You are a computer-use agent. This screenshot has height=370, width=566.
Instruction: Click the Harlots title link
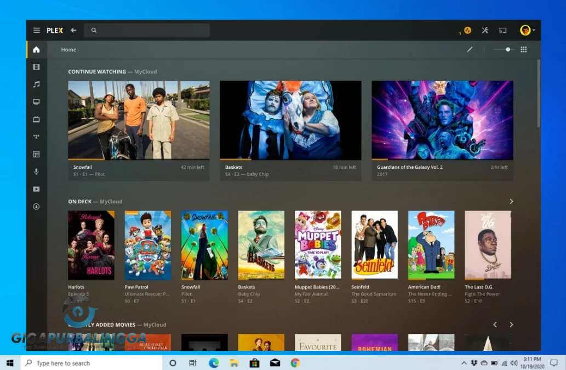[x=76, y=287]
